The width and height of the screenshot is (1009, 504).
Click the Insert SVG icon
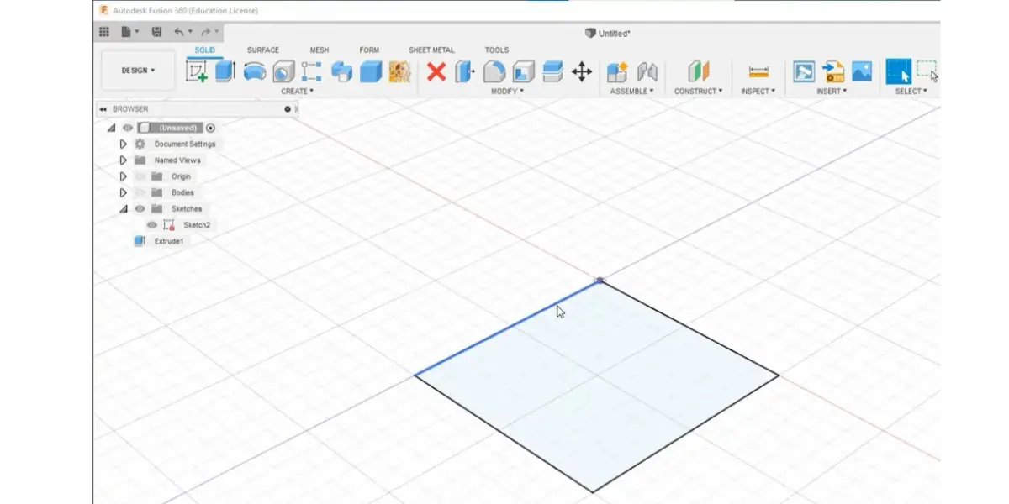pyautogui.click(x=833, y=71)
